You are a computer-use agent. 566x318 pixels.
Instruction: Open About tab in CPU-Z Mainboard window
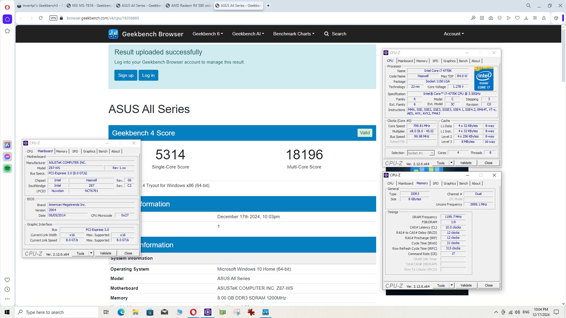pos(116,151)
